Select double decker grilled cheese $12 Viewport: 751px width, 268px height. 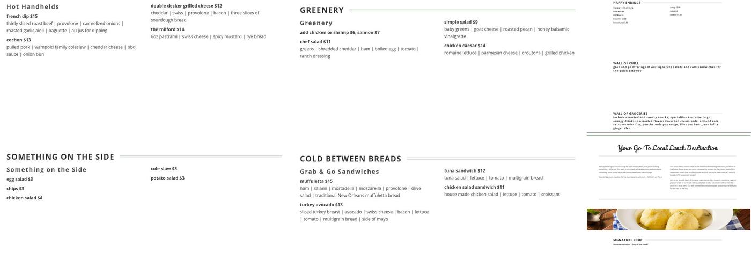tap(186, 6)
